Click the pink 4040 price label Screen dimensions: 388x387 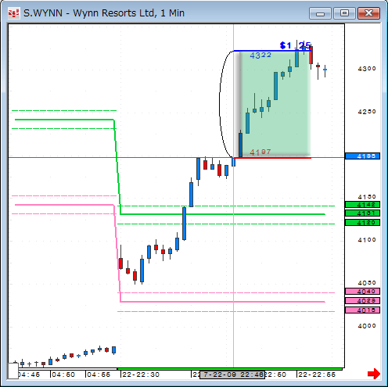pyautogui.click(x=362, y=291)
